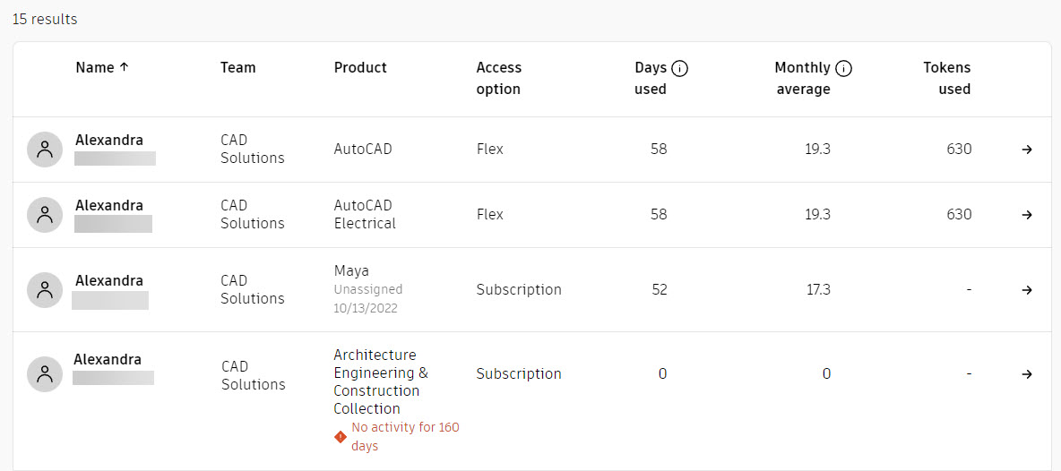Click the user avatar in AutoCAD row
The width and height of the screenshot is (1061, 471).
(x=45, y=150)
